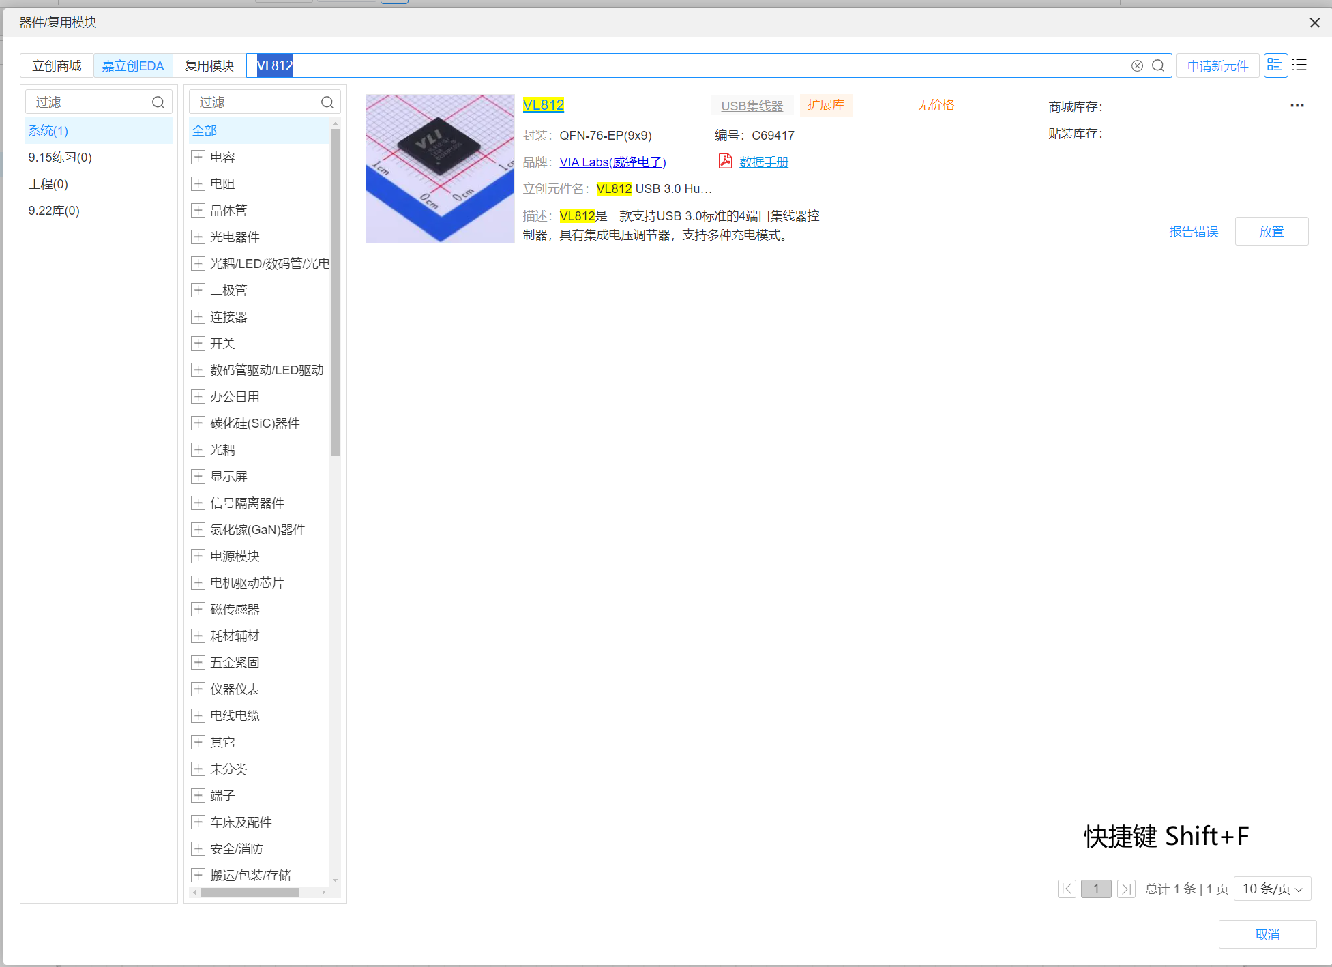The width and height of the screenshot is (1332, 967).
Task: Expand the 电容 category
Action: 198,157
